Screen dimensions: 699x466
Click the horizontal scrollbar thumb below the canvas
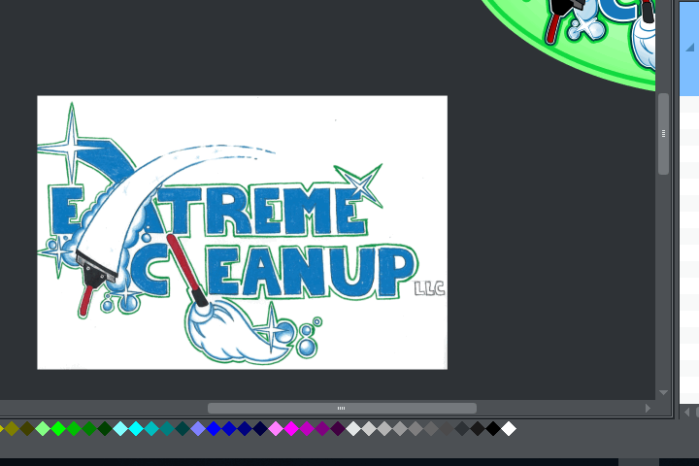click(x=342, y=408)
